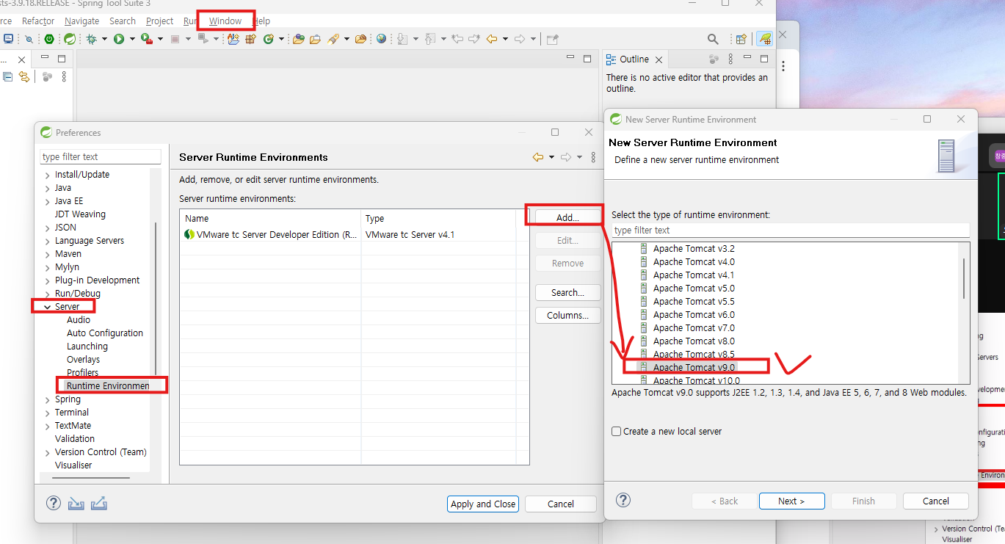Select Apache Tomcat v8.5 in the list
This screenshot has width=1005, height=544.
(694, 354)
